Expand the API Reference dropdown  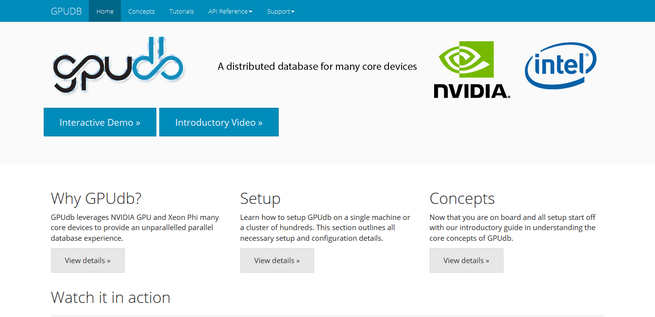pyautogui.click(x=230, y=11)
